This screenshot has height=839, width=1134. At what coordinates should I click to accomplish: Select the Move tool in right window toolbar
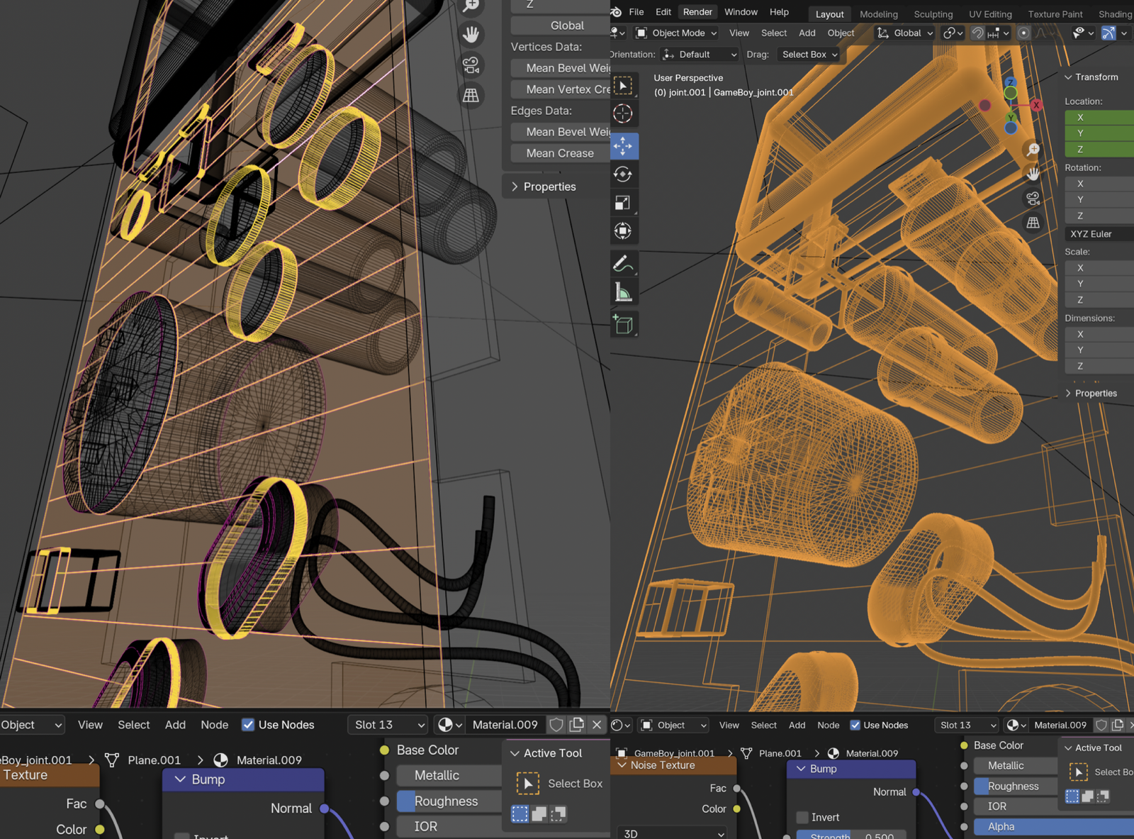tap(624, 146)
